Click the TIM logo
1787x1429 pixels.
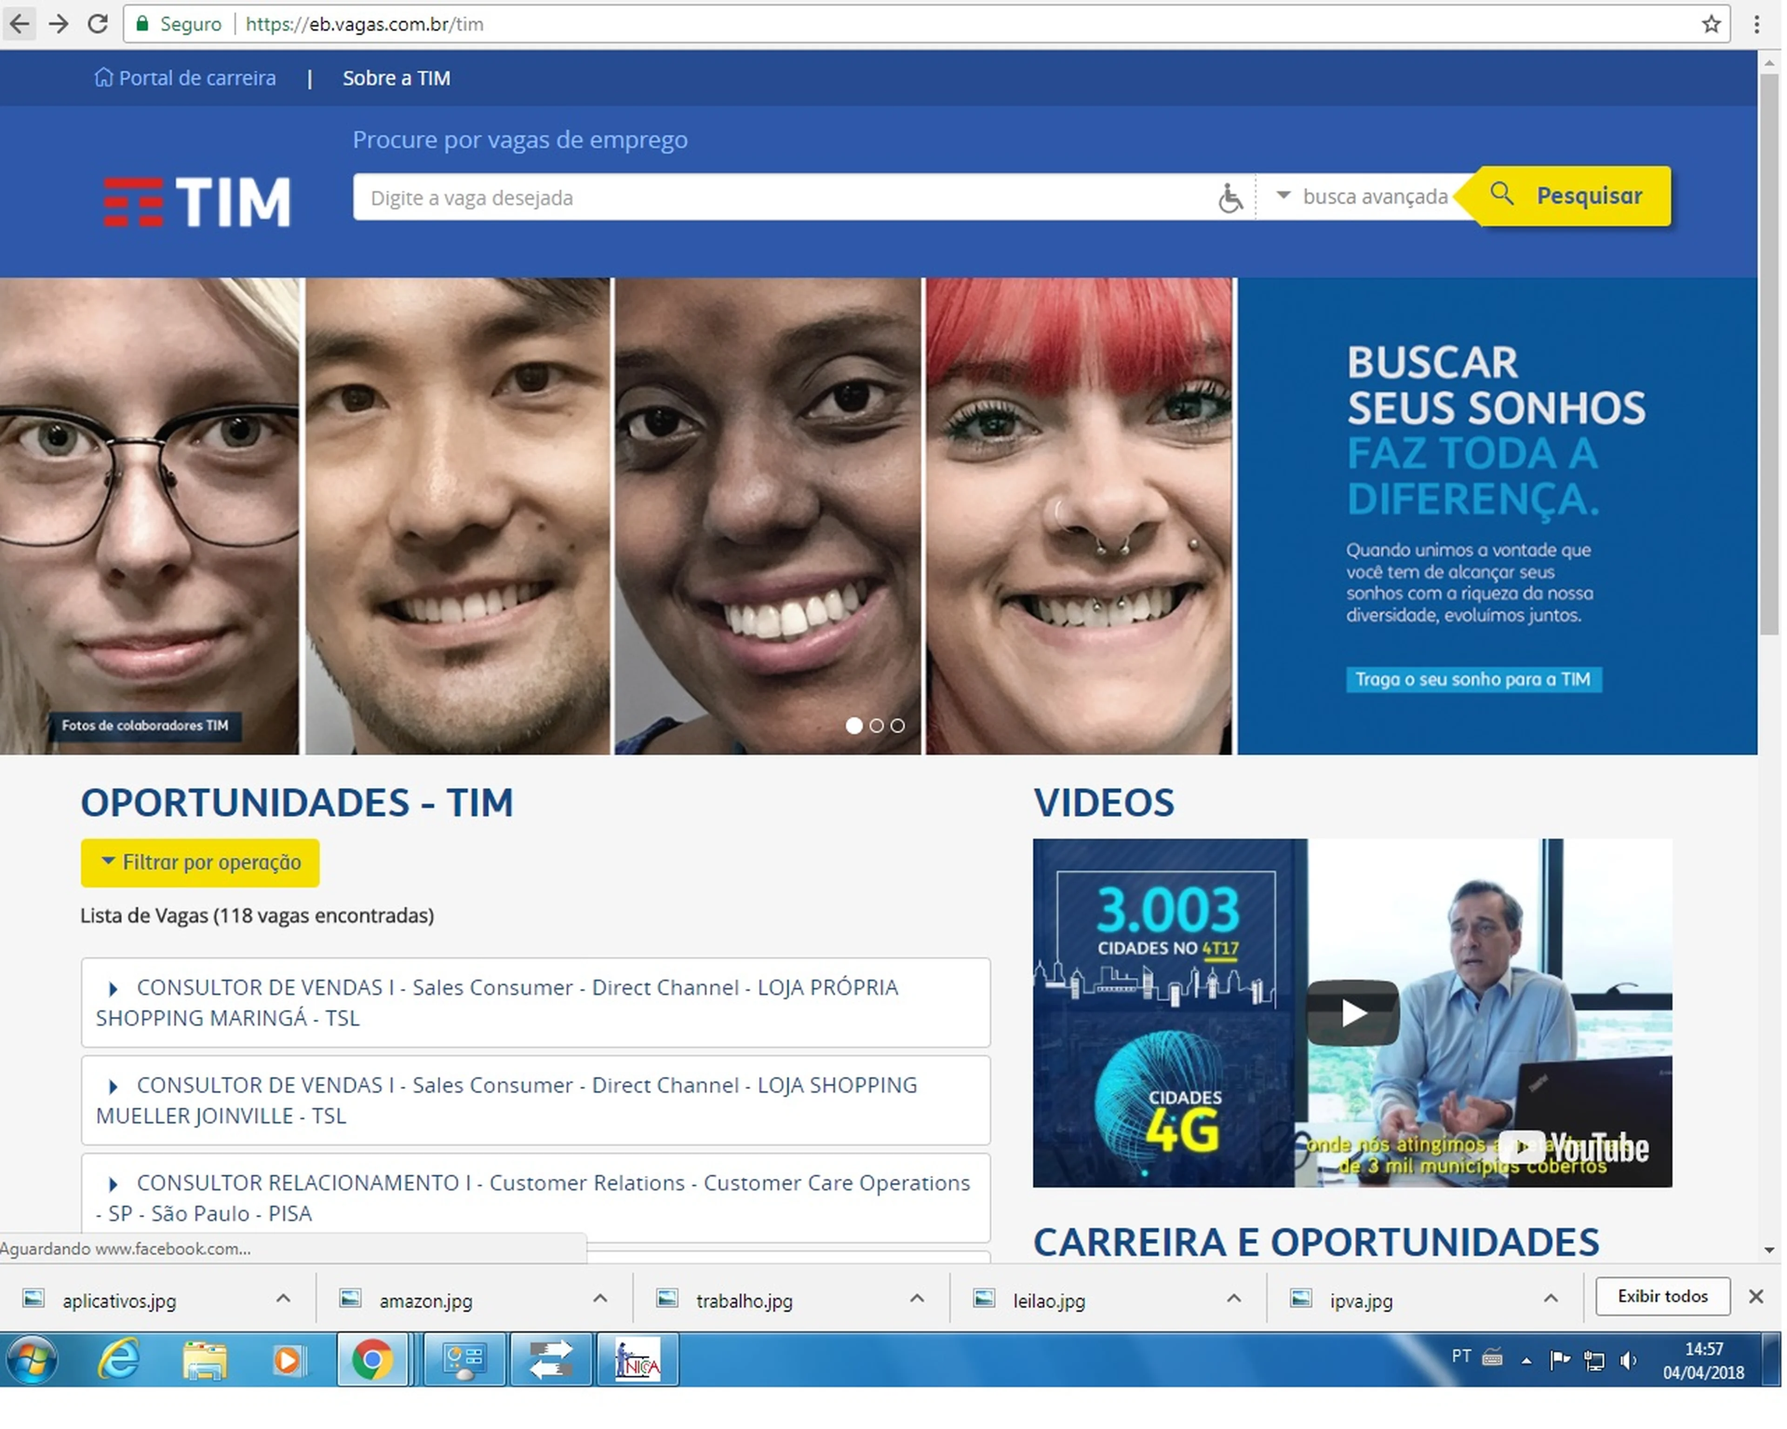[197, 202]
